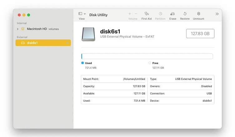Screen dimensions: 235x137
Task: Click the Connection value USB
Action: click(x=209, y=94)
